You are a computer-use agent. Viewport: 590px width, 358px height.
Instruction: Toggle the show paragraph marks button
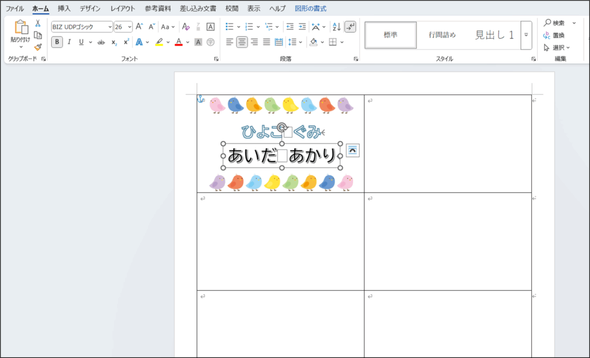(x=350, y=26)
